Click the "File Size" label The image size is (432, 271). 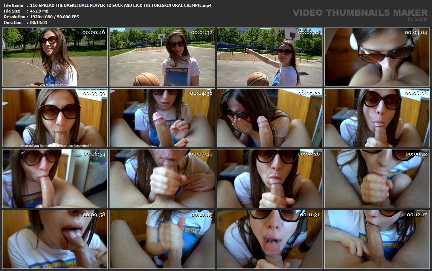pyautogui.click(x=12, y=11)
